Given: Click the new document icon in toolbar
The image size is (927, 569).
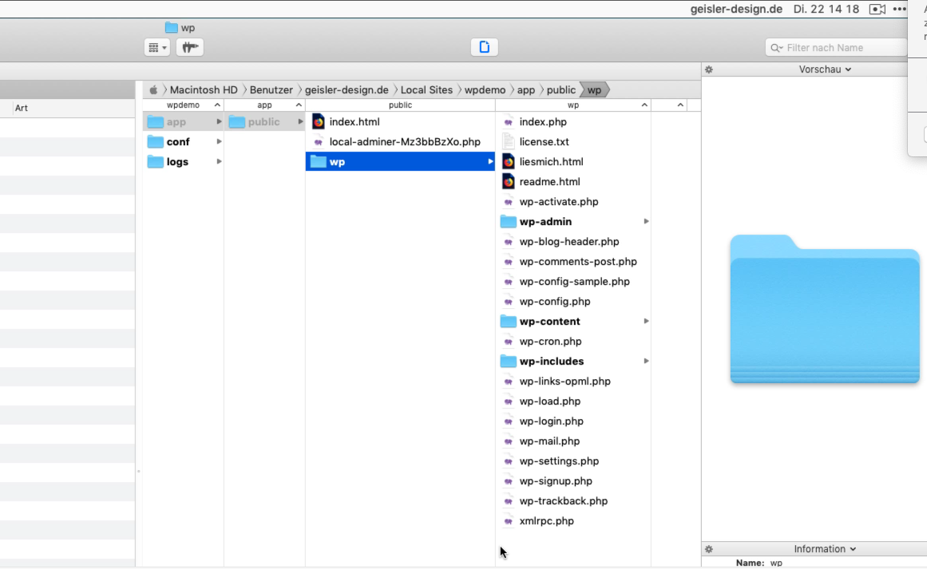Looking at the screenshot, I should pyautogui.click(x=484, y=47).
